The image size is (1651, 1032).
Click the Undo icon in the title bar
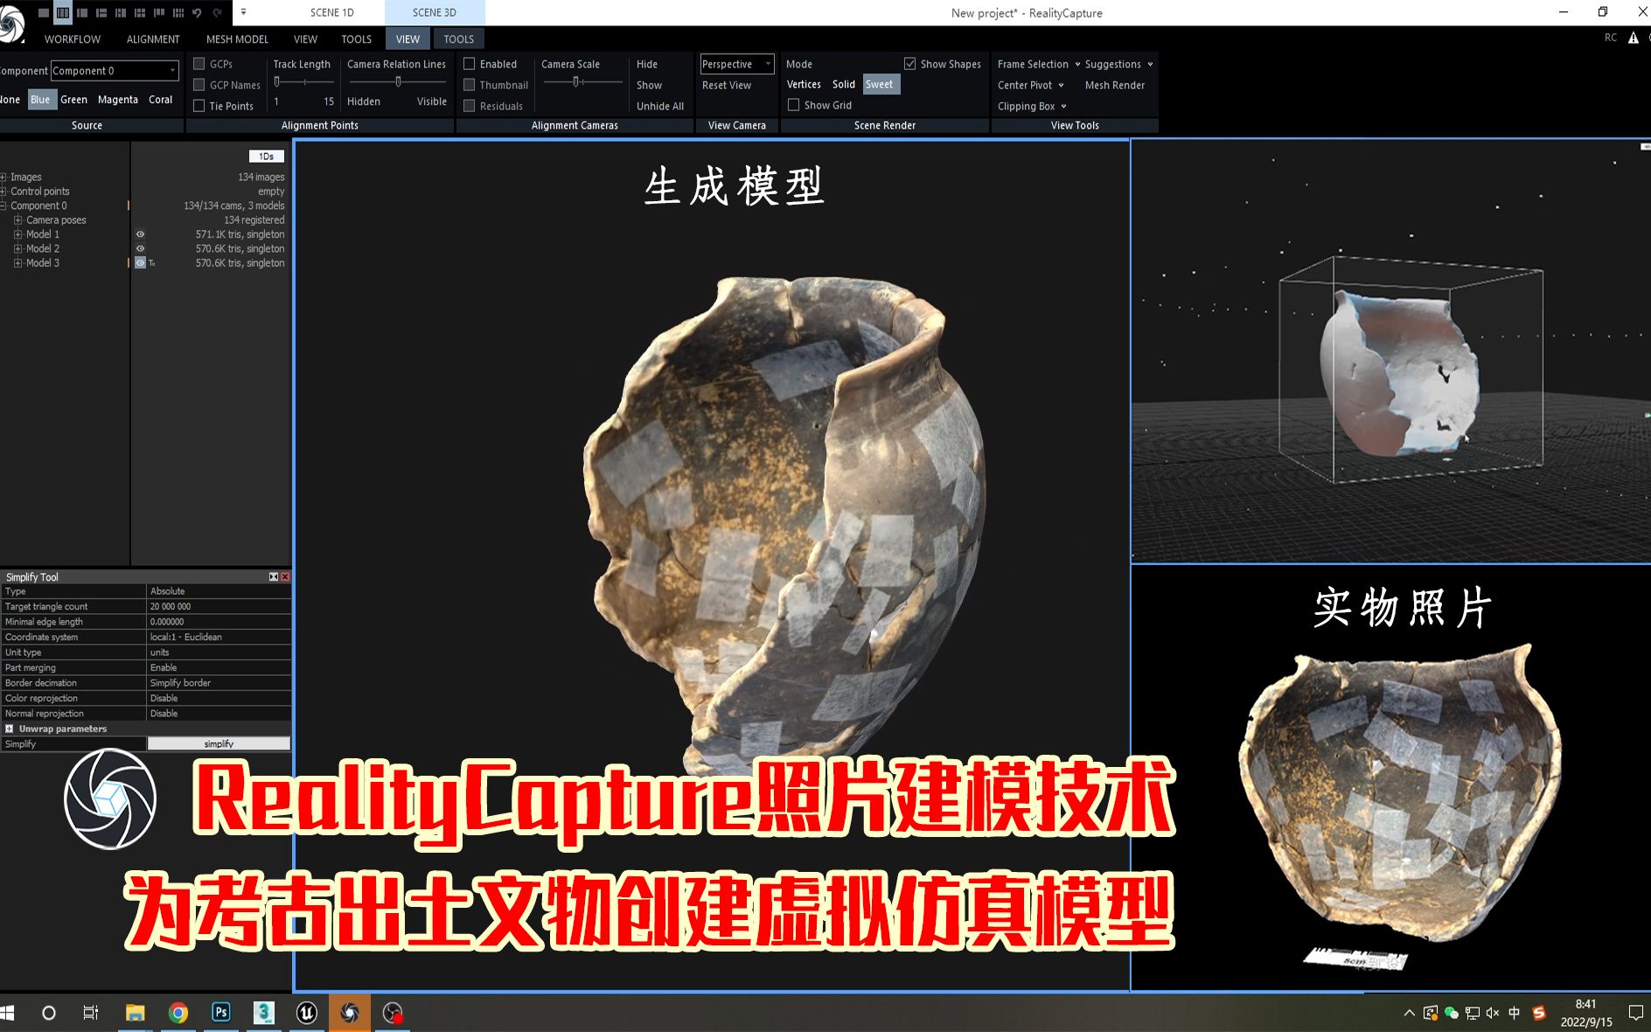point(198,12)
